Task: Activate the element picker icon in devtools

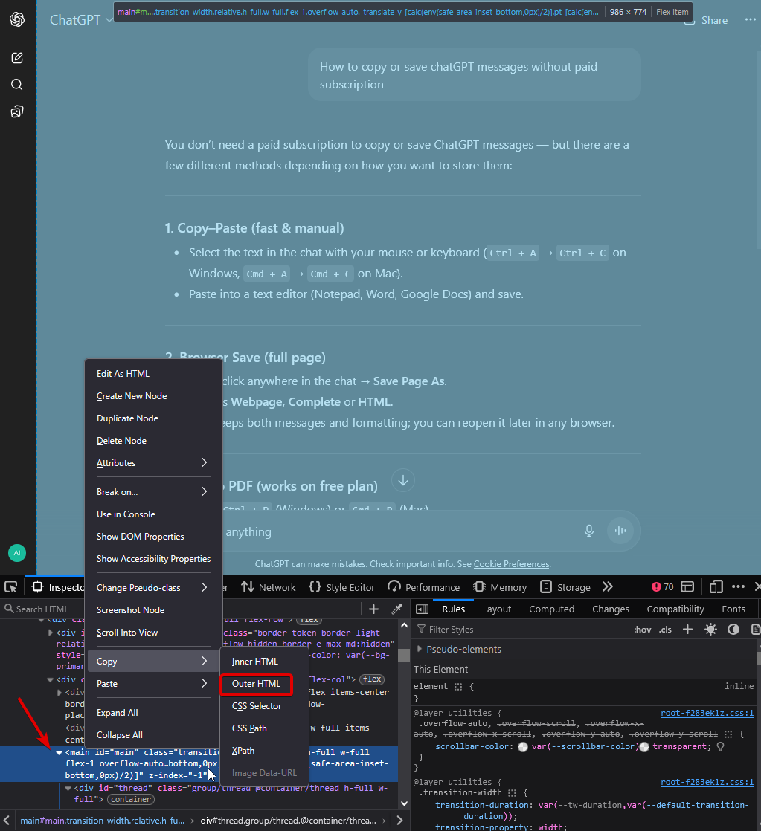Action: tap(10, 586)
